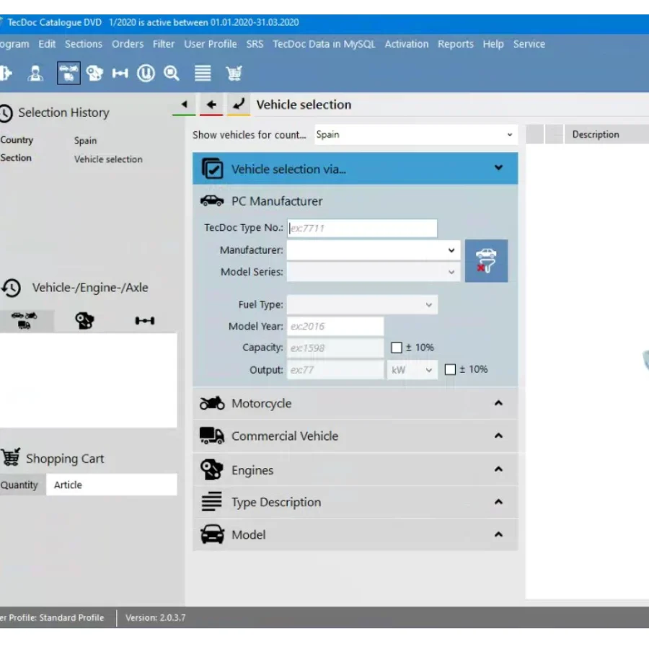Collapse the Vehicle selection via panel chevron
This screenshot has height=649, width=649.
[499, 167]
